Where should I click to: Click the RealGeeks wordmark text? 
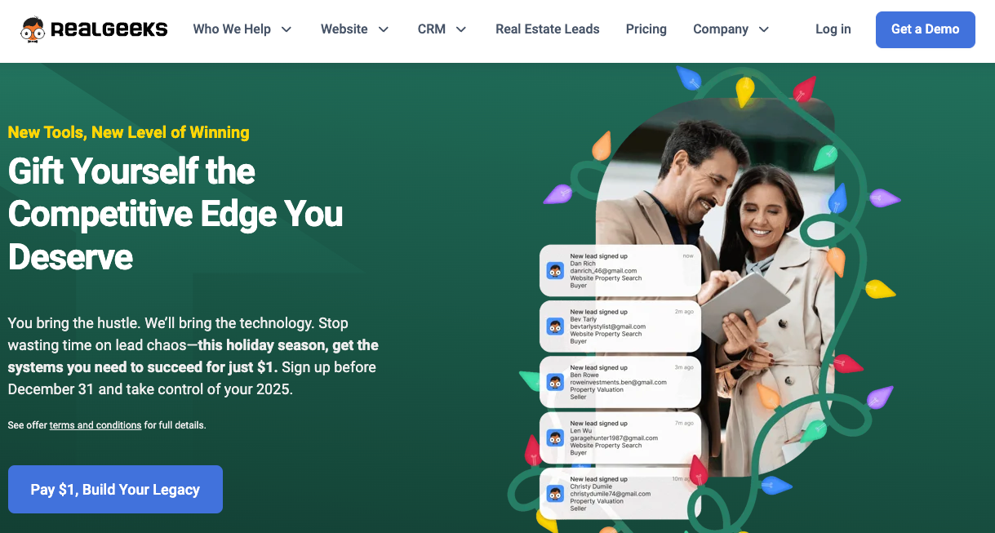[109, 29]
